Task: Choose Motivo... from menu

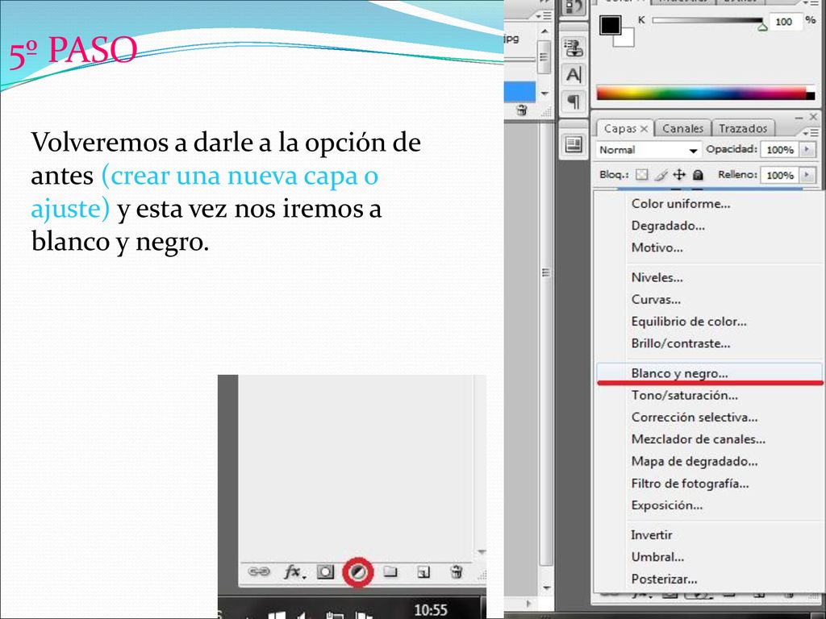Action: click(x=657, y=248)
